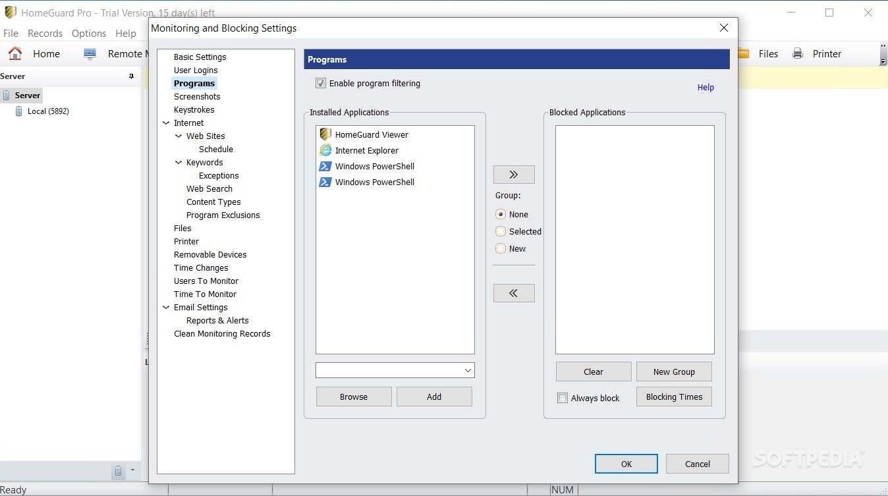Select Program Exclusions in settings tree

tap(223, 215)
